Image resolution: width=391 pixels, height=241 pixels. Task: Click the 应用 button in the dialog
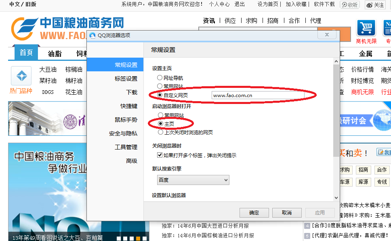tap(320, 213)
